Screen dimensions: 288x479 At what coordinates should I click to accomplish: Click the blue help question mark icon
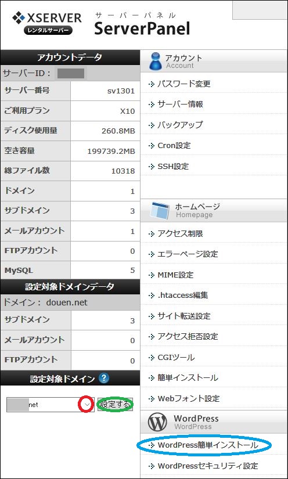click(104, 379)
